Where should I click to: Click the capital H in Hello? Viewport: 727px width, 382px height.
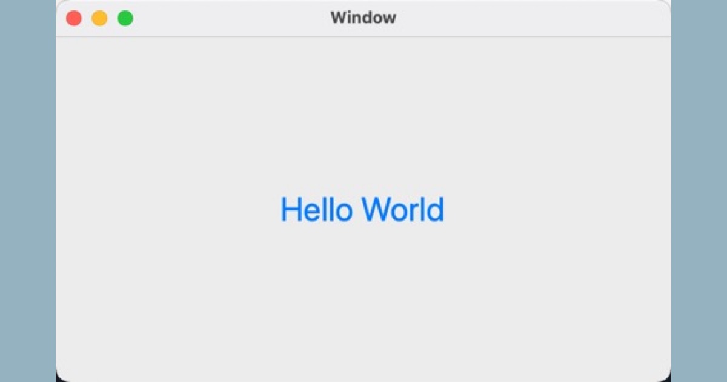point(291,209)
